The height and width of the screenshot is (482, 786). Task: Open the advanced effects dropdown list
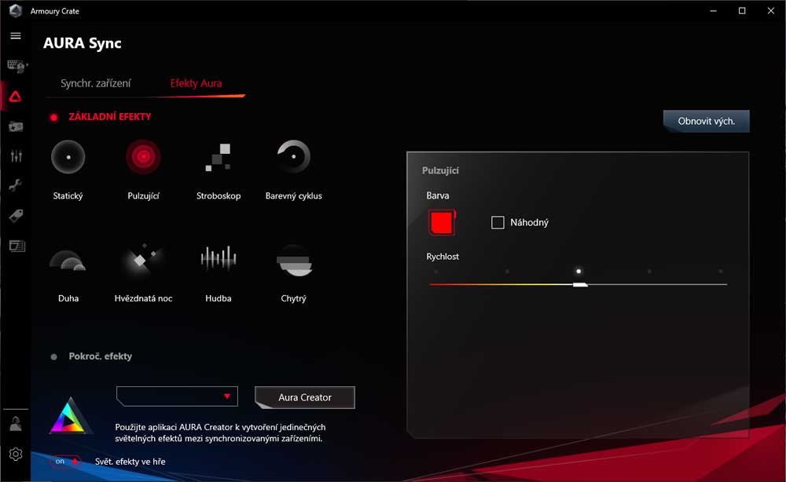click(x=177, y=396)
